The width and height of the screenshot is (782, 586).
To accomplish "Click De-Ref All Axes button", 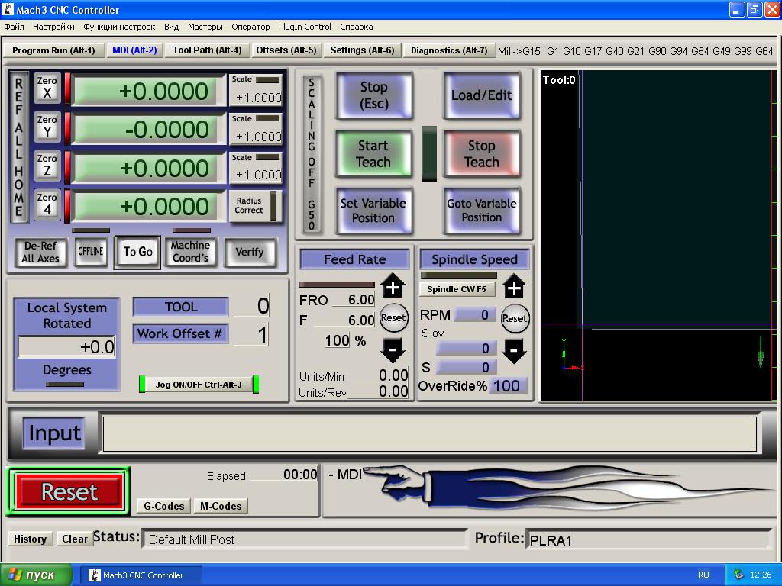I will click(x=40, y=252).
